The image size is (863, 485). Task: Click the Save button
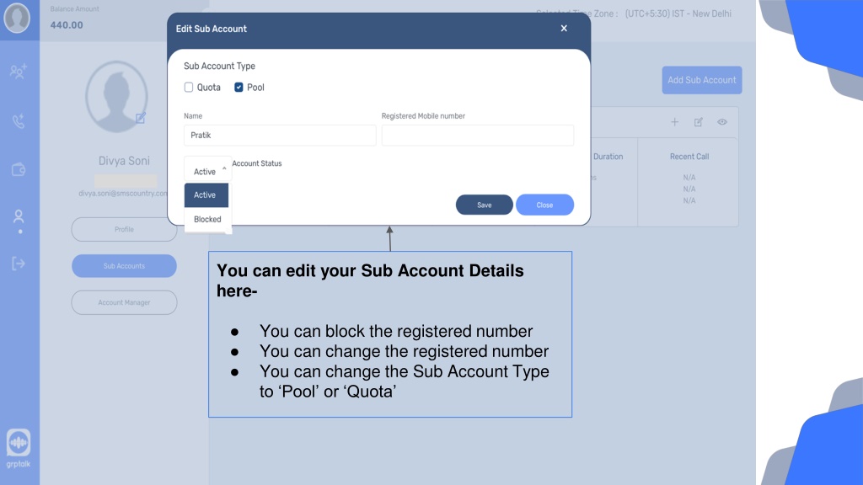485,205
